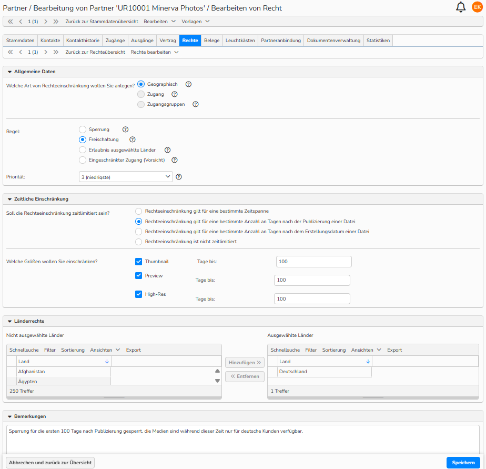The width and height of the screenshot is (486, 469).
Task: Collapse the Bemerkungen section
Action: coord(9,416)
